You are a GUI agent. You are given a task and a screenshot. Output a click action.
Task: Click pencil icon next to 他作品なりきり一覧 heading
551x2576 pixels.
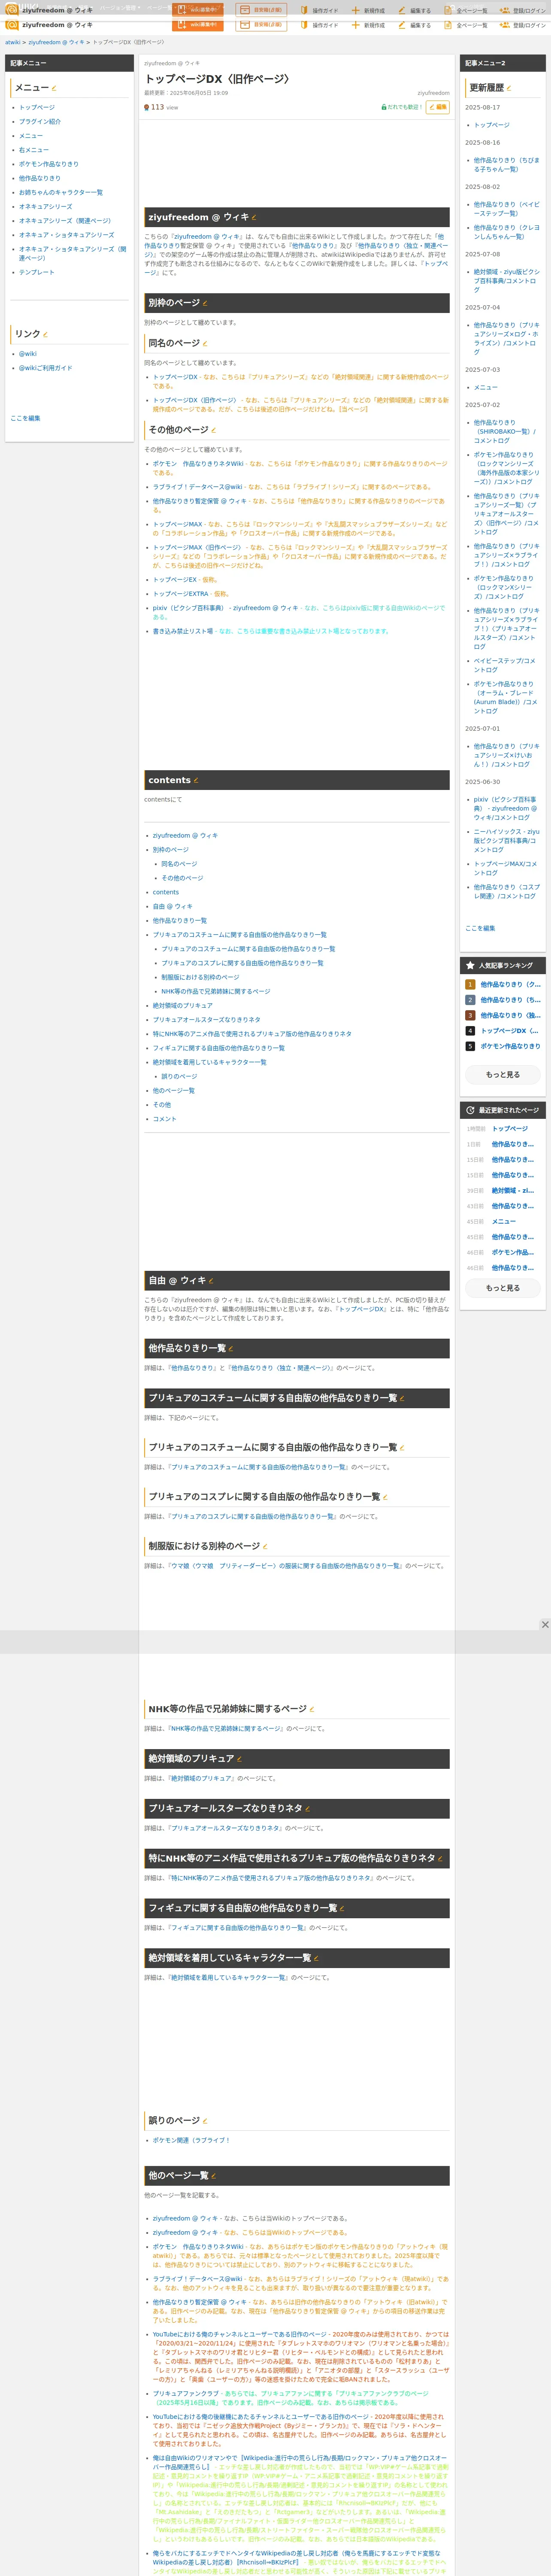(x=231, y=1348)
